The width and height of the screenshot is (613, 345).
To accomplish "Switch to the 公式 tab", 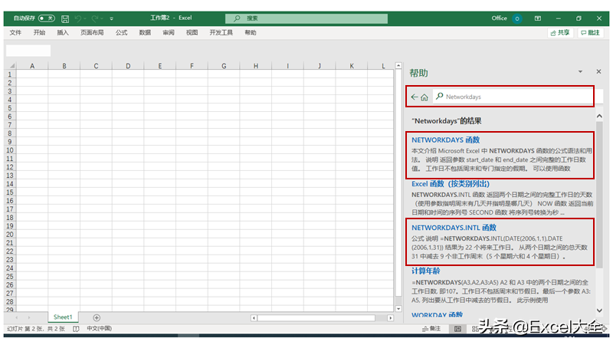I will [121, 32].
